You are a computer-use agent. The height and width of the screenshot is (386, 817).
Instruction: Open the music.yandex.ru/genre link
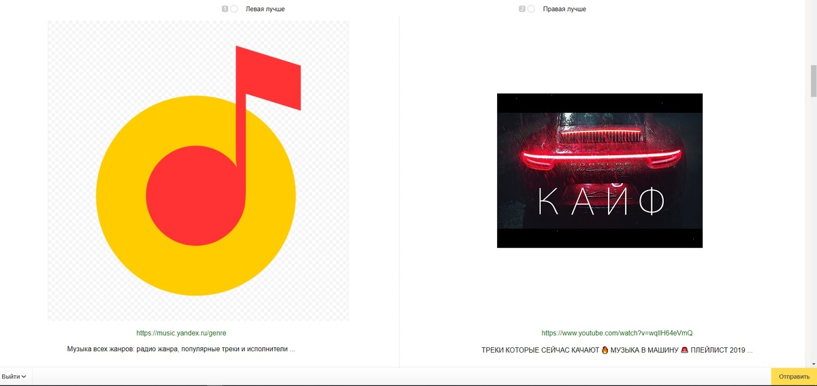pyautogui.click(x=181, y=333)
